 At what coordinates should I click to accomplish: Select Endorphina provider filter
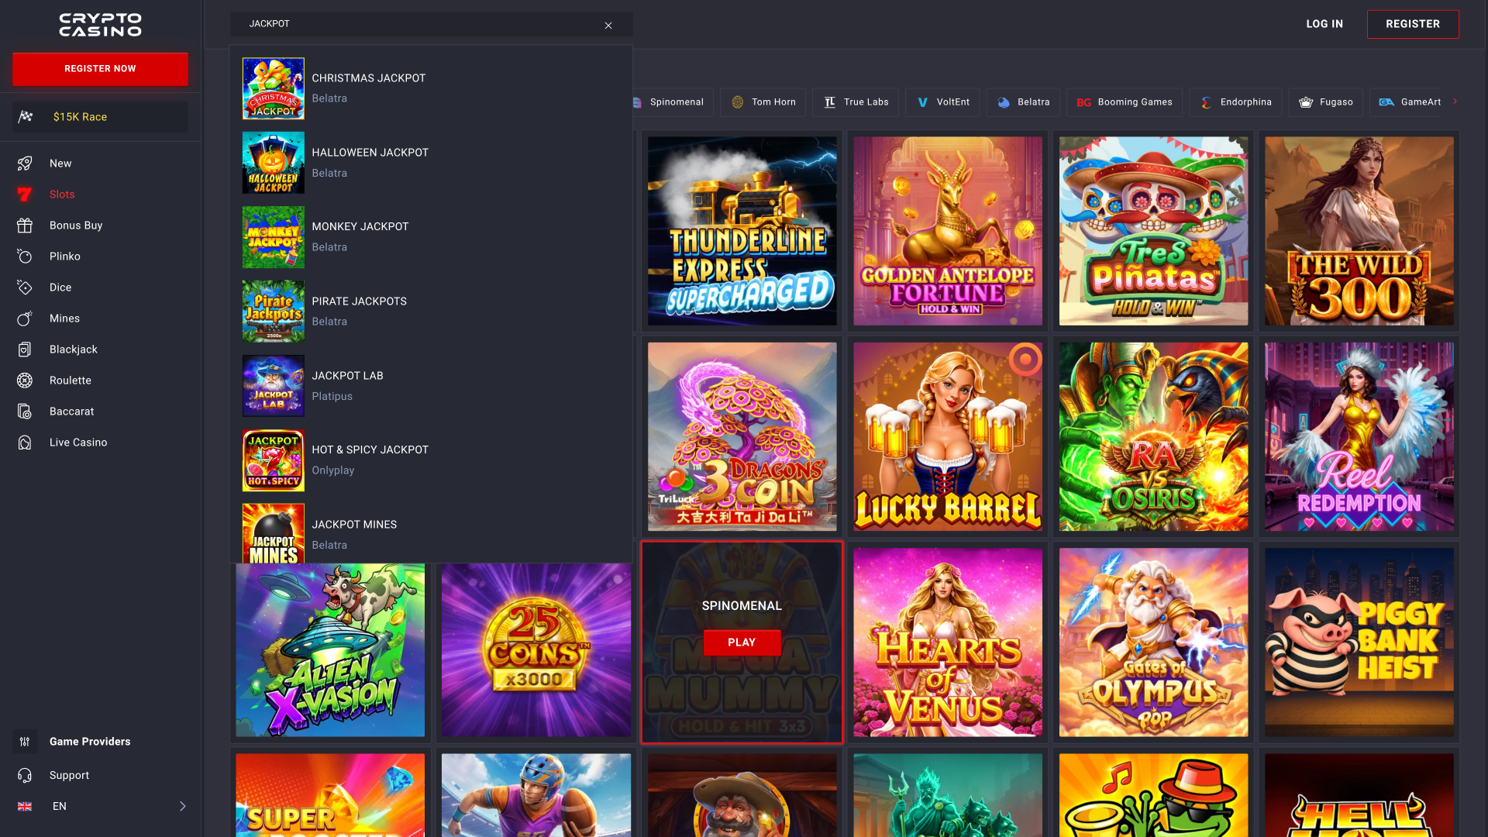coord(1235,102)
